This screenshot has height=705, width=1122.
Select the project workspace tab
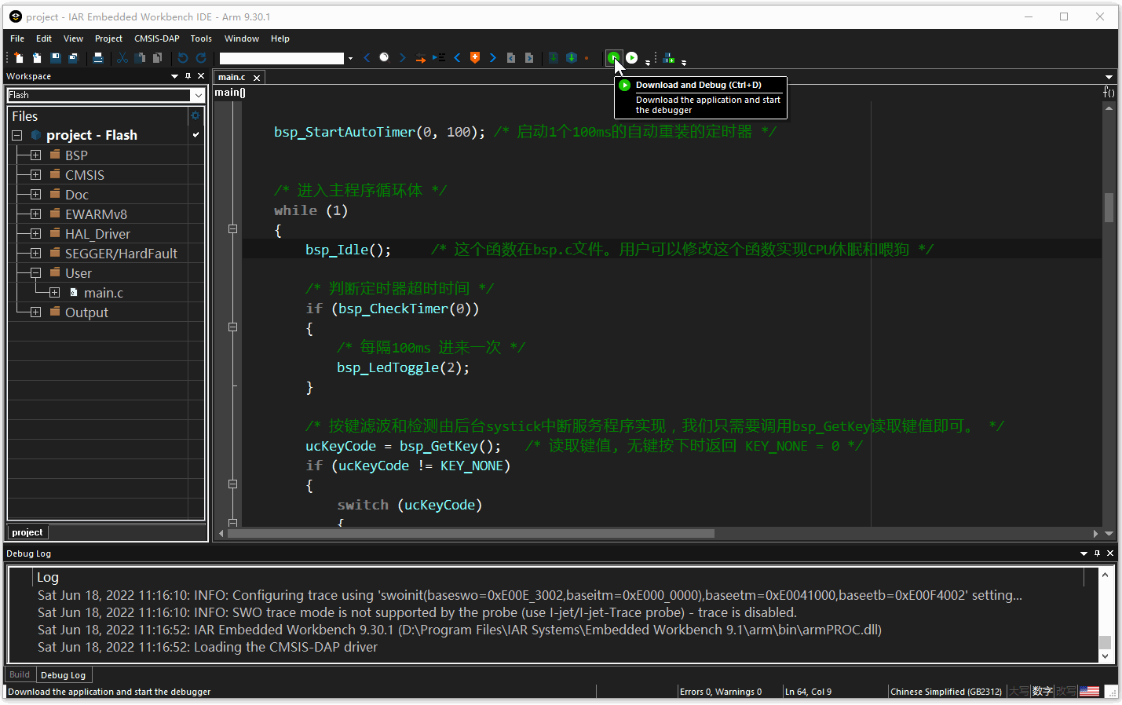click(x=27, y=532)
